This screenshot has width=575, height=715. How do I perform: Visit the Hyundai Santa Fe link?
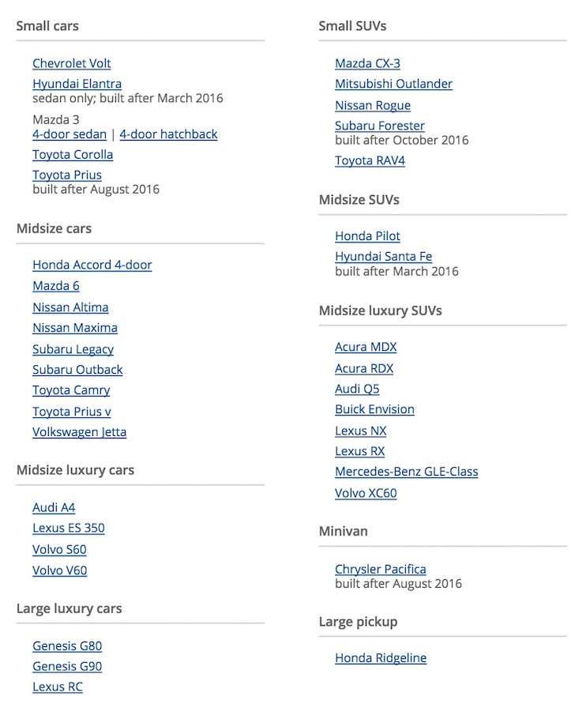coord(384,257)
